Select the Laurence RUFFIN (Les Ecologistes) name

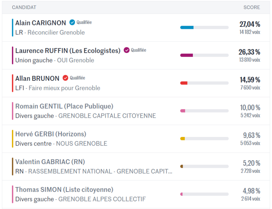click(x=68, y=51)
